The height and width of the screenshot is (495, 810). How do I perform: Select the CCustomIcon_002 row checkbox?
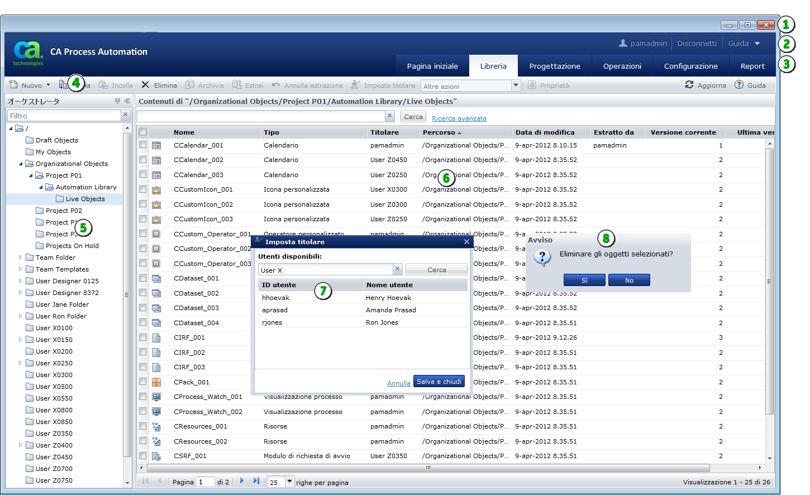(143, 204)
